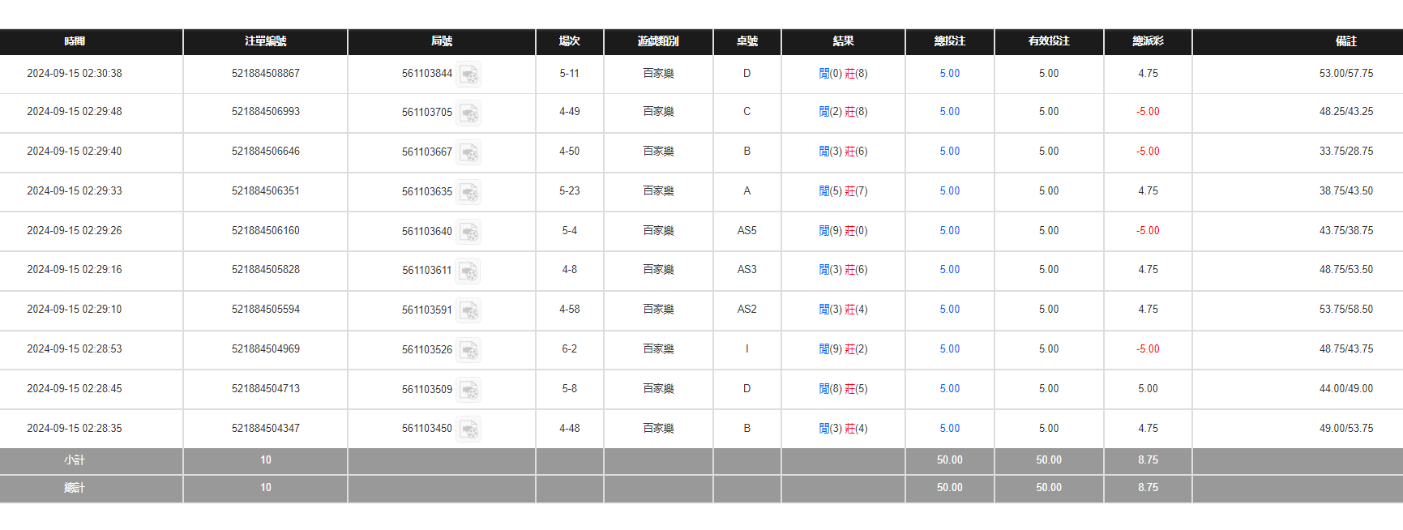The height and width of the screenshot is (530, 1403).
Task: Click the icon beside round 561103509
Action: point(468,390)
